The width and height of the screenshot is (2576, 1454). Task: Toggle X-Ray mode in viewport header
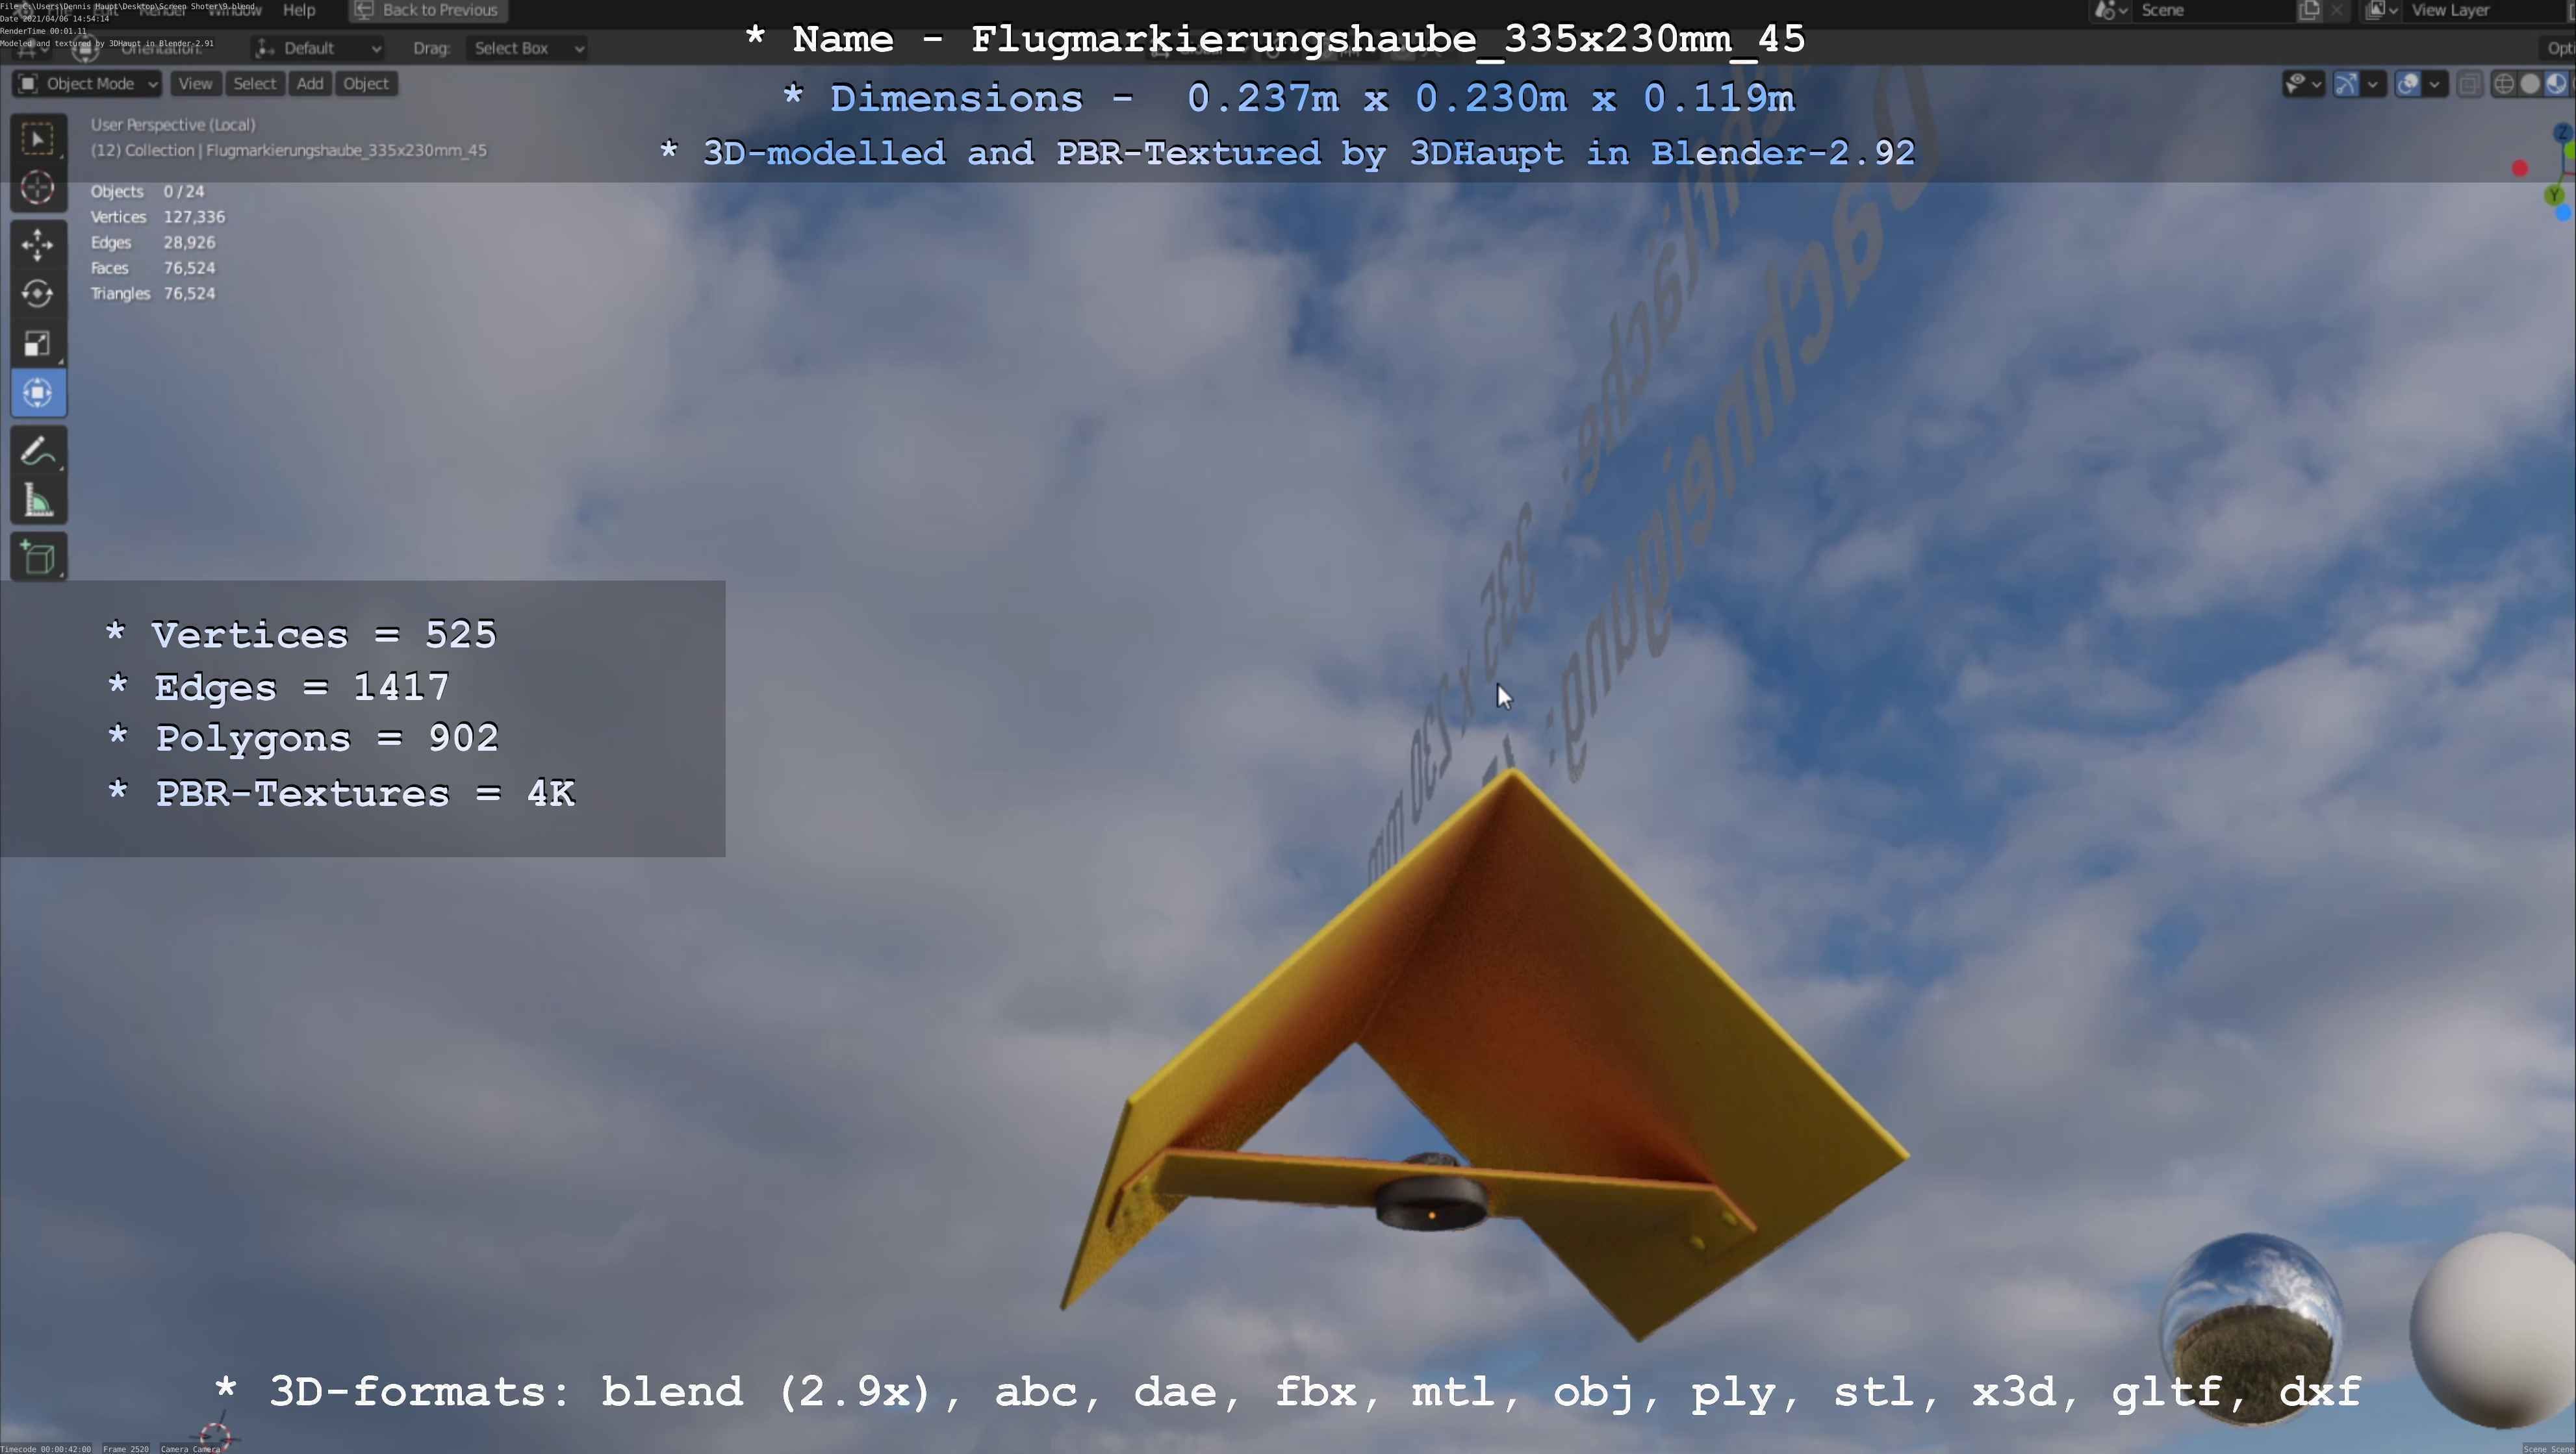tap(2469, 84)
